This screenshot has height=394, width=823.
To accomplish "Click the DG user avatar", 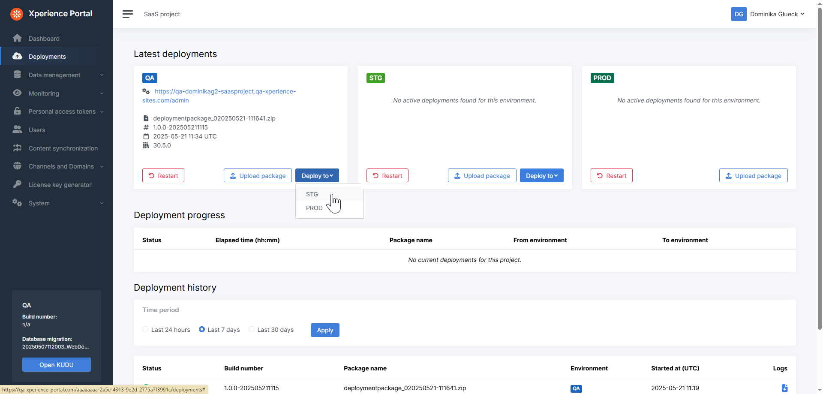I will pyautogui.click(x=739, y=14).
